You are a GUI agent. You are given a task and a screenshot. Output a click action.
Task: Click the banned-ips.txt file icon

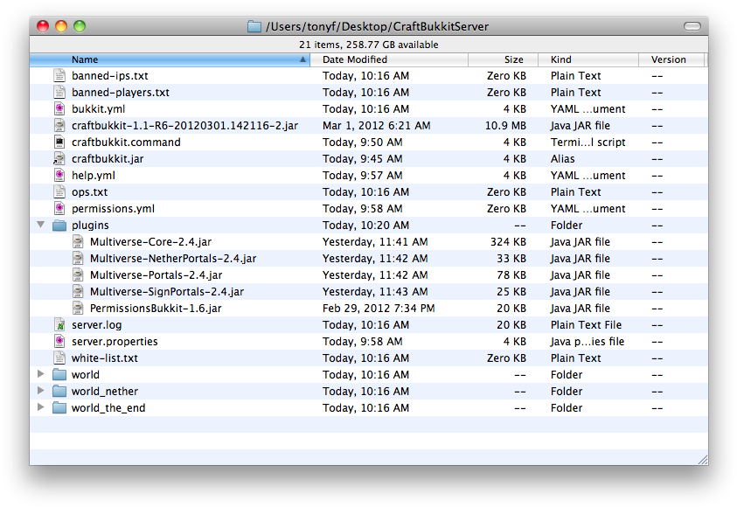tap(59, 76)
